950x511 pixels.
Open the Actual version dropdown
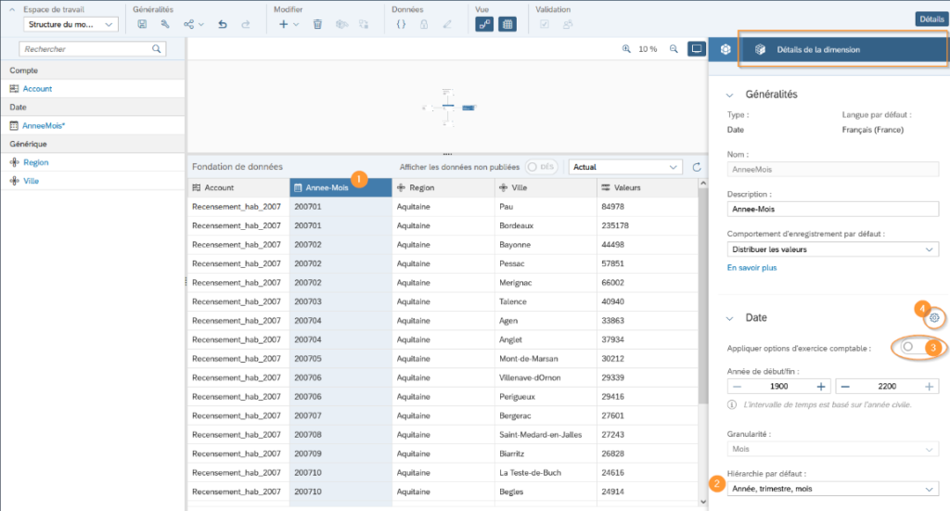[x=624, y=167]
